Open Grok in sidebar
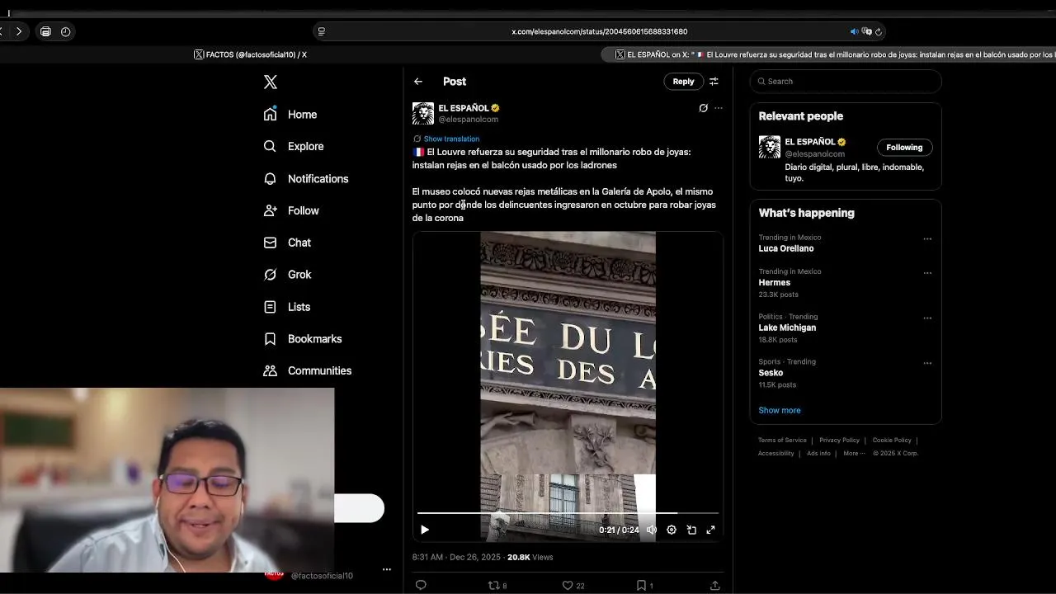Image resolution: width=1056 pixels, height=594 pixels. coord(287,275)
